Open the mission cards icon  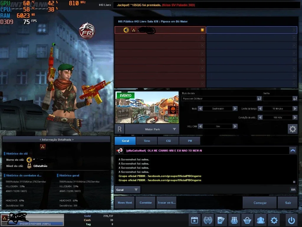pos(221,220)
